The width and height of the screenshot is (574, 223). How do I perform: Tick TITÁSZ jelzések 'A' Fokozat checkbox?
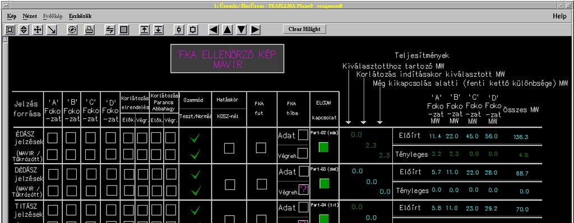[x=53, y=210]
